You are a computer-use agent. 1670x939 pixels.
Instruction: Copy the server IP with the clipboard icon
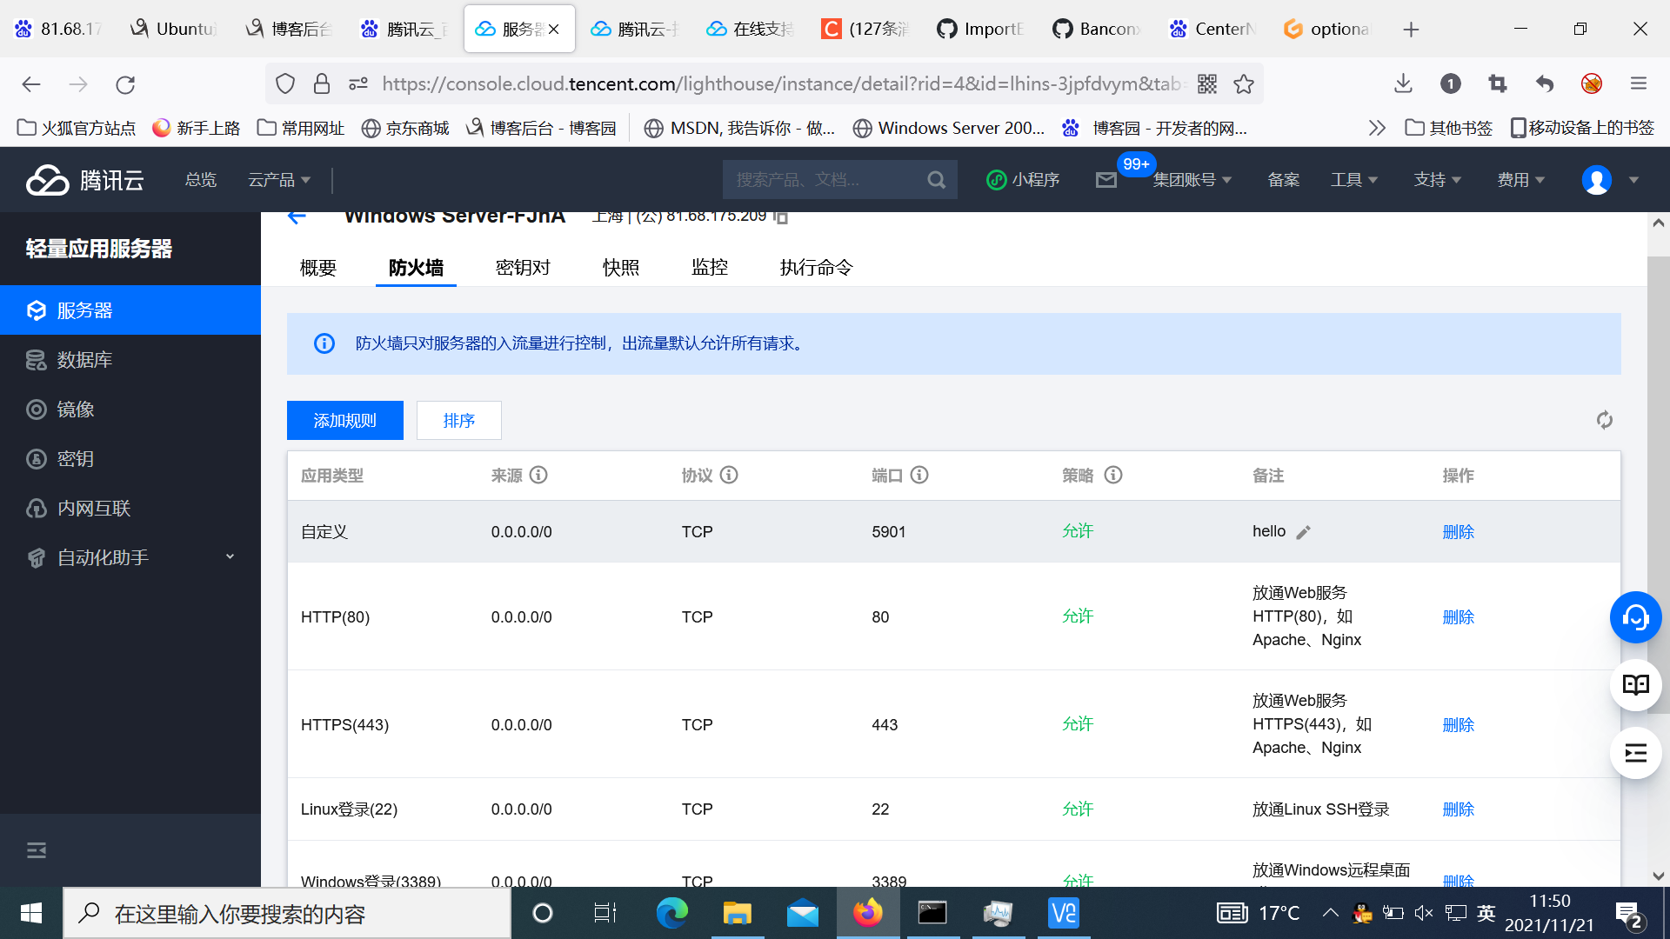(x=781, y=216)
